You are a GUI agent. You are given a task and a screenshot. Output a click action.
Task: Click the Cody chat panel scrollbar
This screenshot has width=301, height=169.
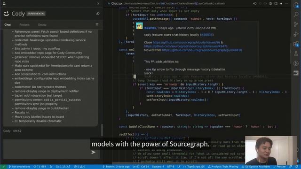pos(102,131)
